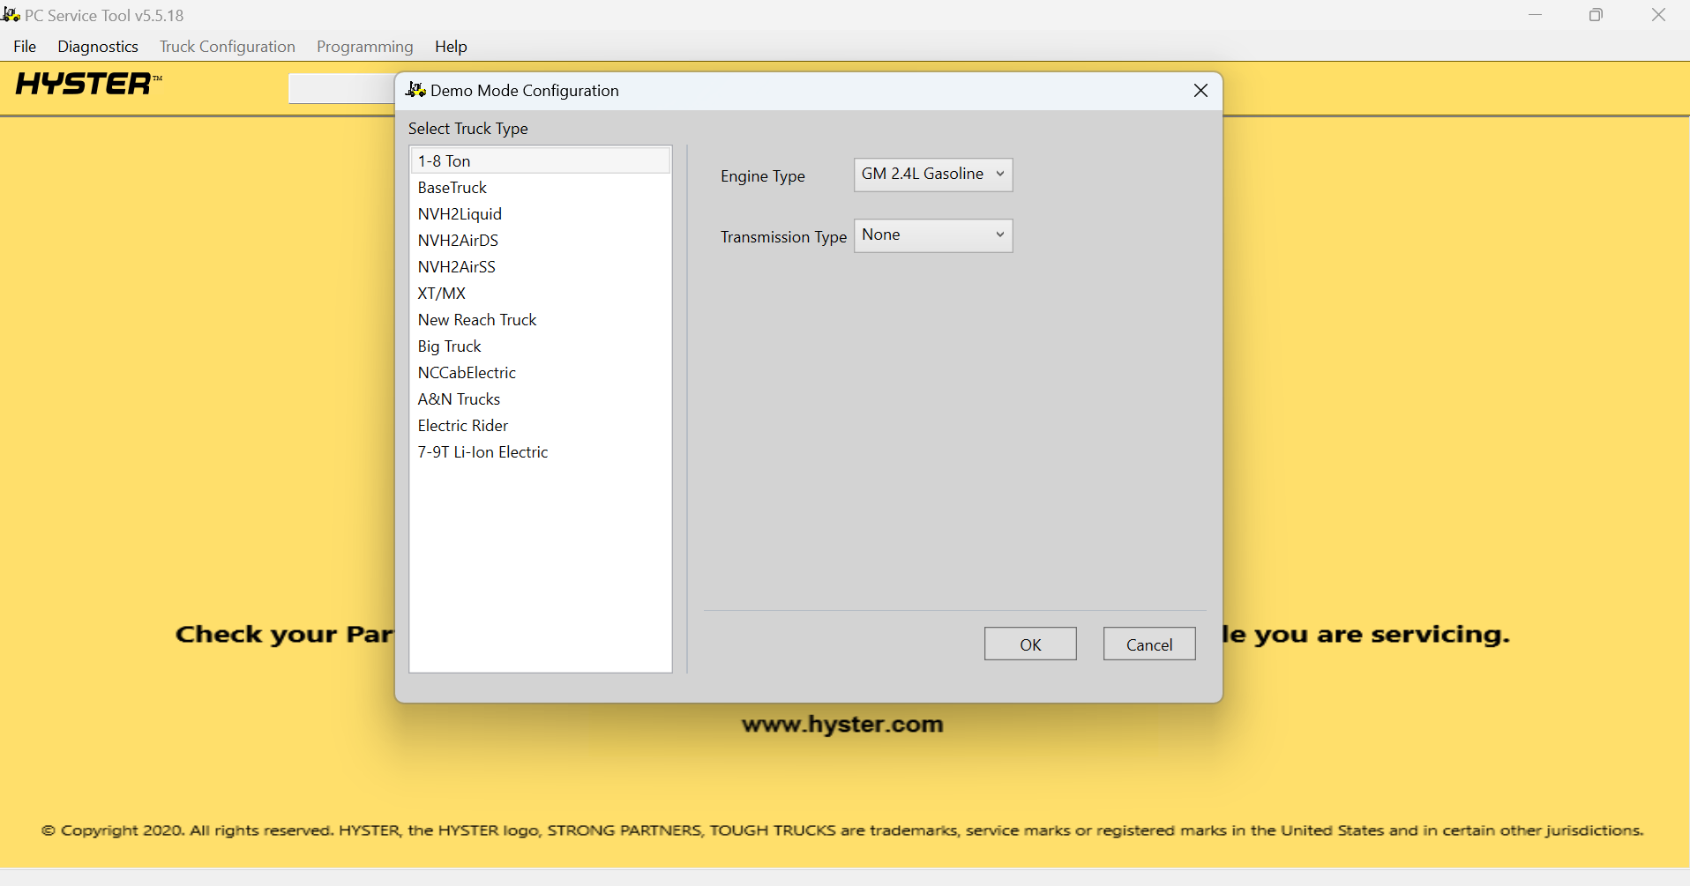
Task: Select NVH2AirSS truck type
Action: pos(540,266)
